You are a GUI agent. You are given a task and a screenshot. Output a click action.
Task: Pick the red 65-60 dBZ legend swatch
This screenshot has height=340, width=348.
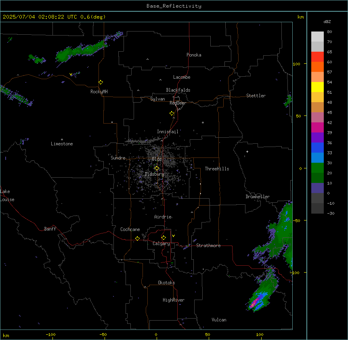click(x=317, y=57)
